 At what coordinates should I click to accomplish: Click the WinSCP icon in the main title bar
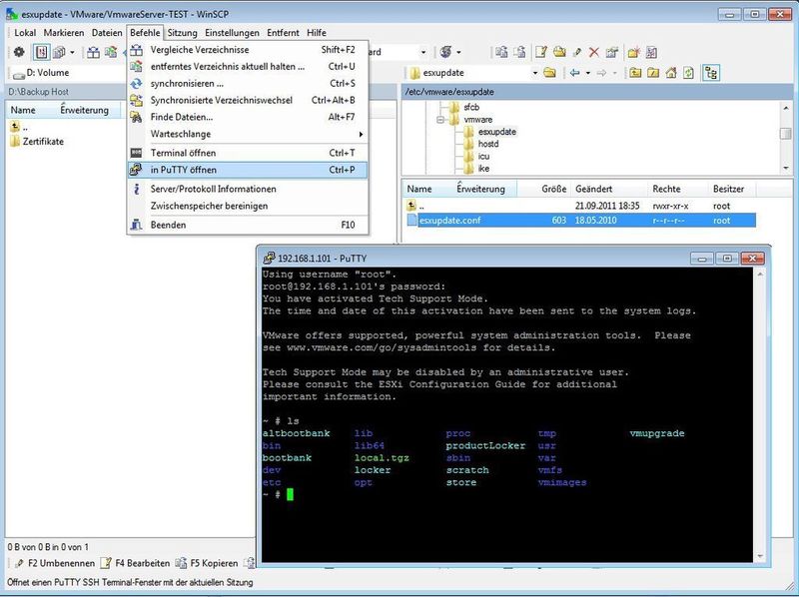coord(12,14)
